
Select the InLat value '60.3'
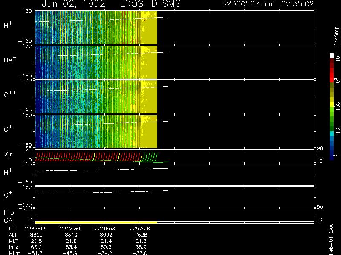click(106, 247)
